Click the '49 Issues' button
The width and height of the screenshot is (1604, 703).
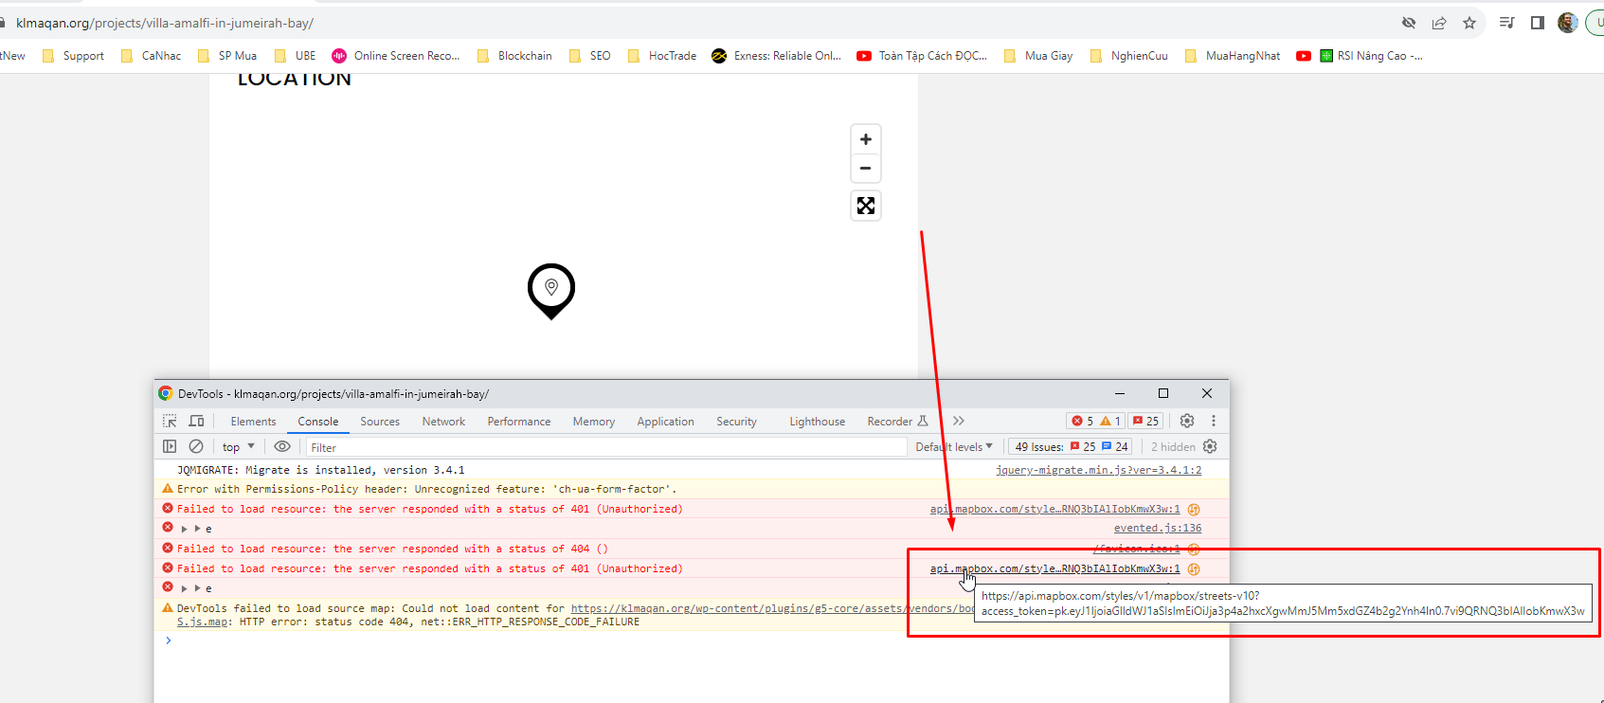coord(1071,447)
